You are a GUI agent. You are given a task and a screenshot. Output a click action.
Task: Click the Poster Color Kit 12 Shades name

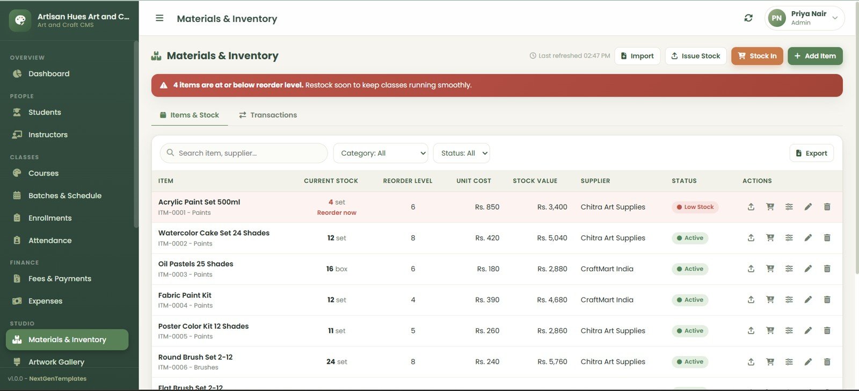coord(203,326)
